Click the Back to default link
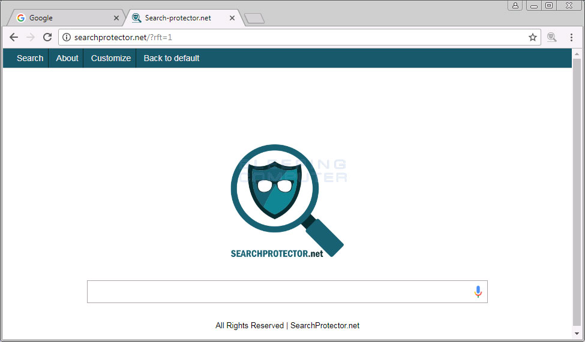The height and width of the screenshot is (342, 585). (x=171, y=58)
